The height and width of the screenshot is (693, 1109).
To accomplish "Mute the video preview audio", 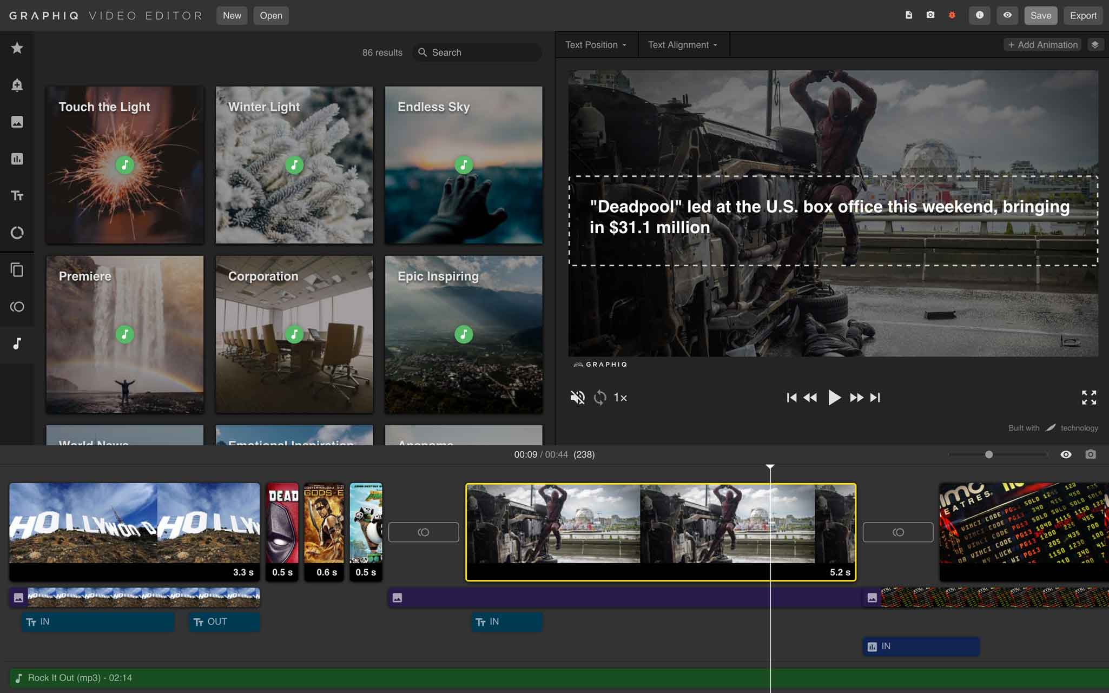I will point(577,397).
